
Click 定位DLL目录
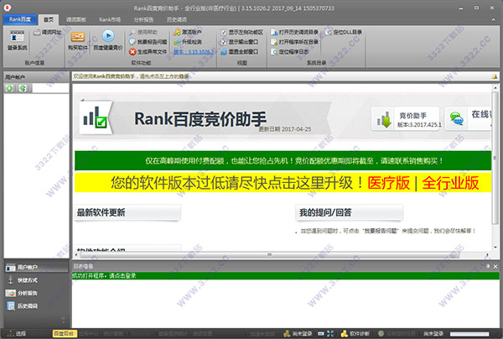pos(344,32)
